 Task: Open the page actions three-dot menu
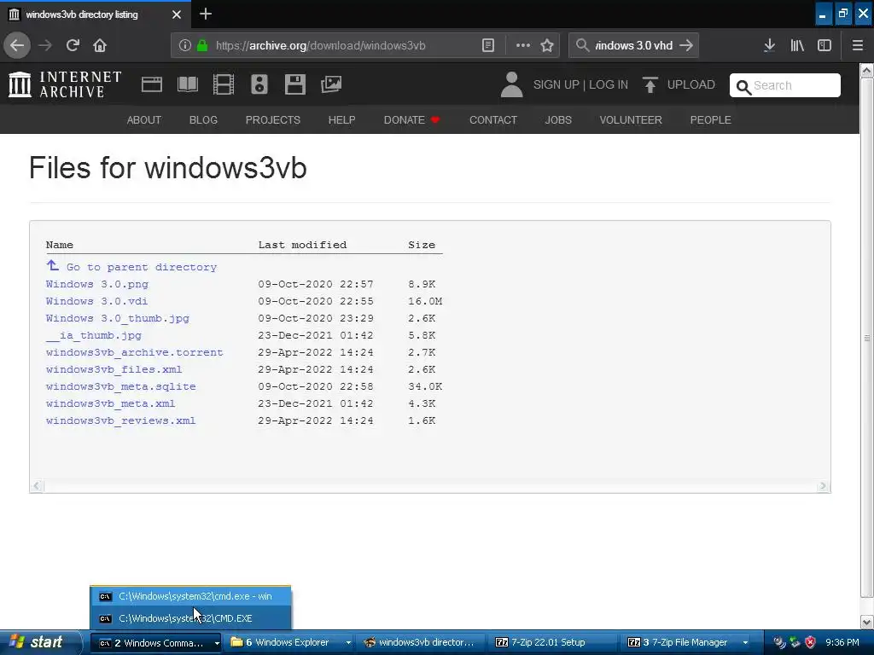coord(523,46)
